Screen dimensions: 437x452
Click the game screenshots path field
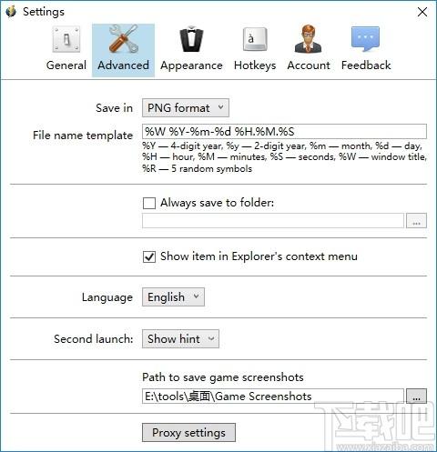click(x=273, y=397)
